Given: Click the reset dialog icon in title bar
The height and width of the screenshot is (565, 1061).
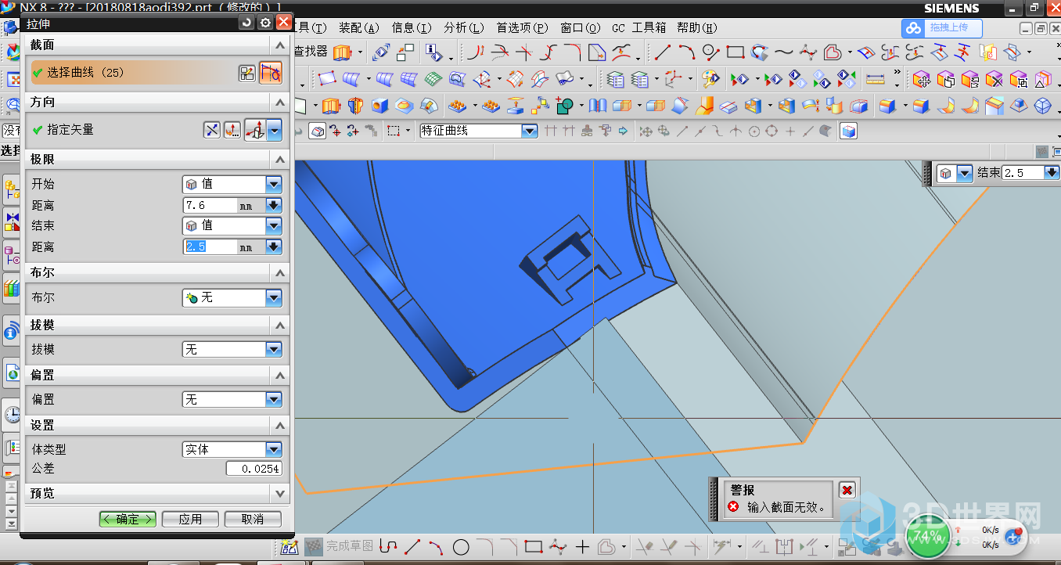Looking at the screenshot, I should coord(247,23).
